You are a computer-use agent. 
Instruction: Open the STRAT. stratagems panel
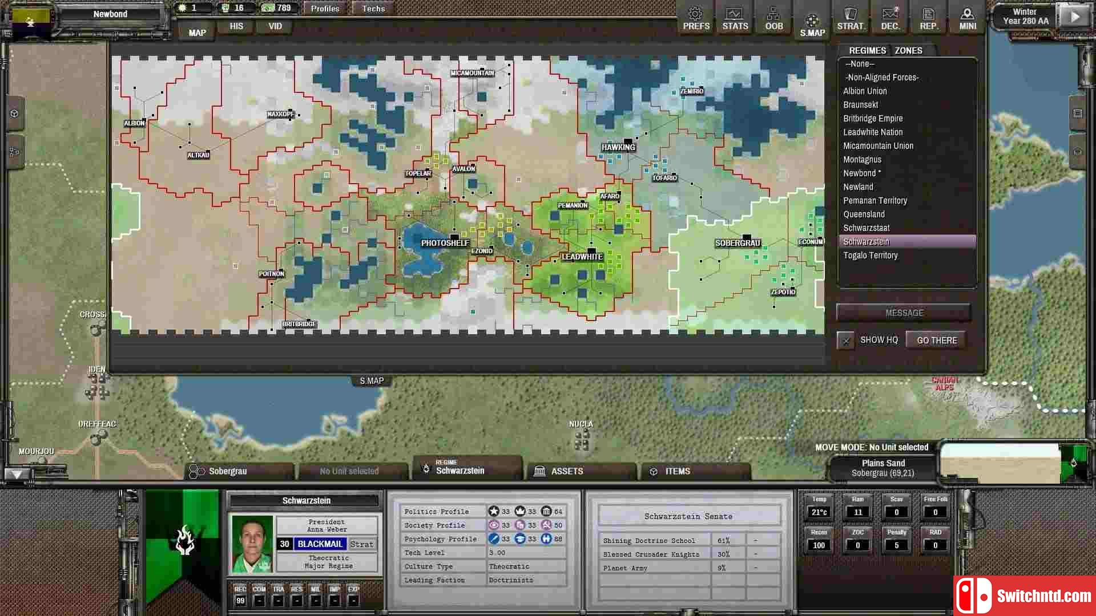coord(851,18)
